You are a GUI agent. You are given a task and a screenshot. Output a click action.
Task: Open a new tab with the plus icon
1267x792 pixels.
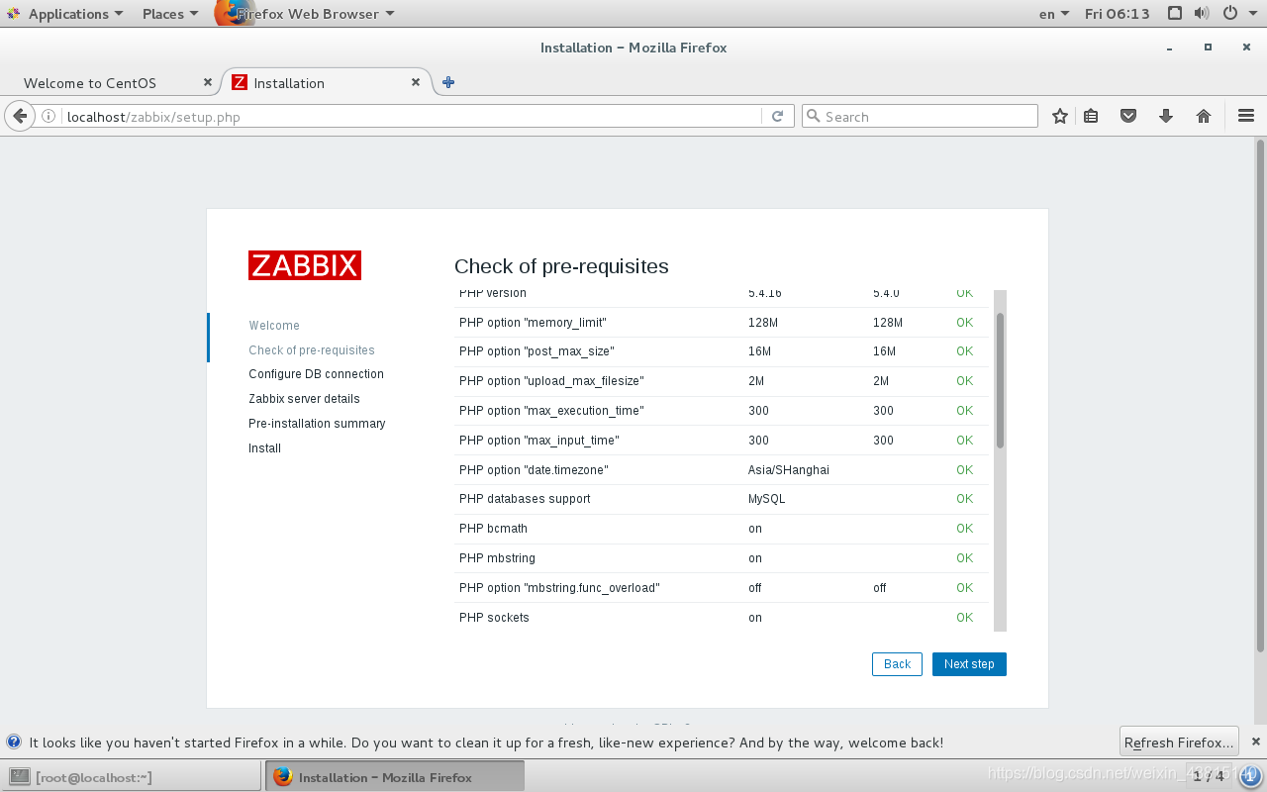(448, 82)
